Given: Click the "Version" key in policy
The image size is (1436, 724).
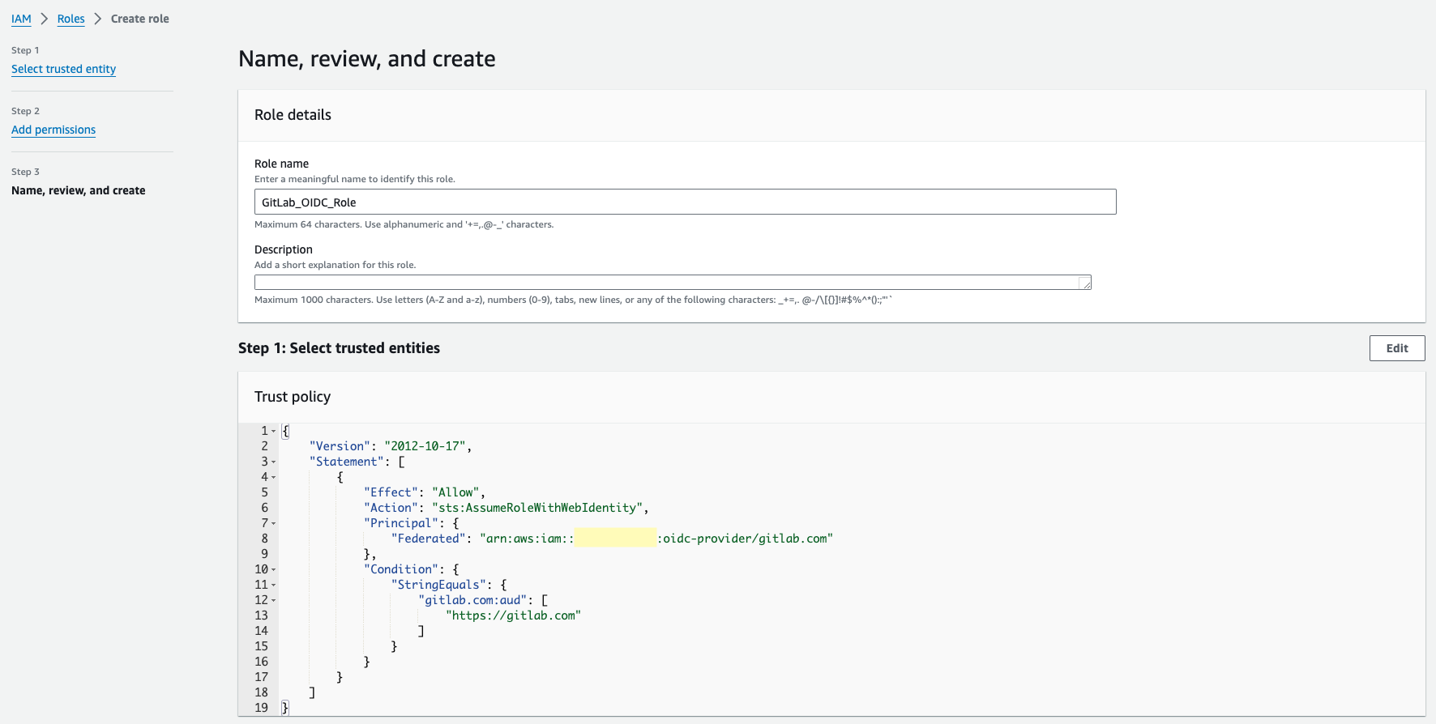Looking at the screenshot, I should (340, 446).
